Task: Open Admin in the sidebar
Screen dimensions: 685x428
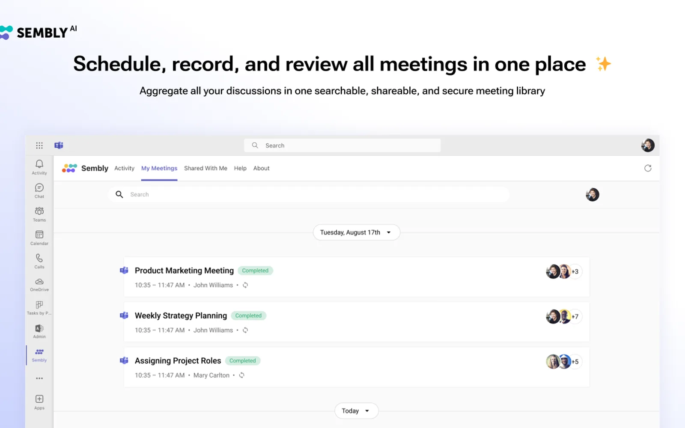Action: (39, 332)
